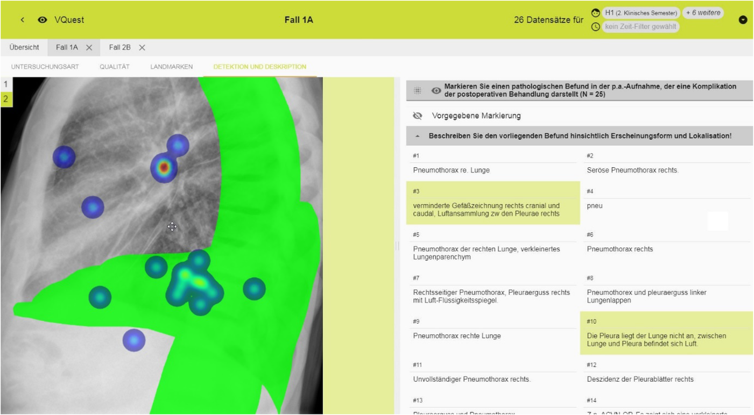Select answer #8 Pneumothorex und pleuraerguss
The image size is (754, 415).
coord(667,290)
